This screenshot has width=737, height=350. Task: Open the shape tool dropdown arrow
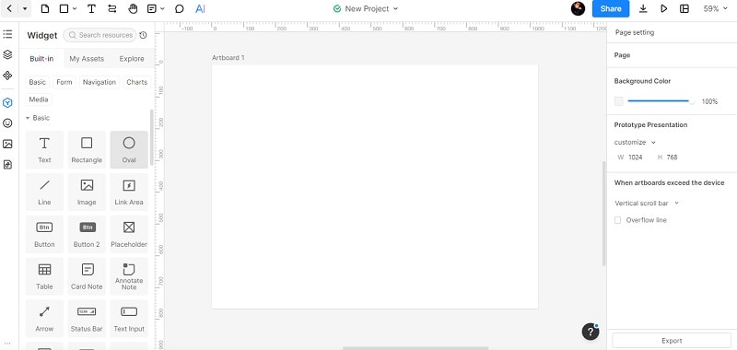click(x=75, y=9)
